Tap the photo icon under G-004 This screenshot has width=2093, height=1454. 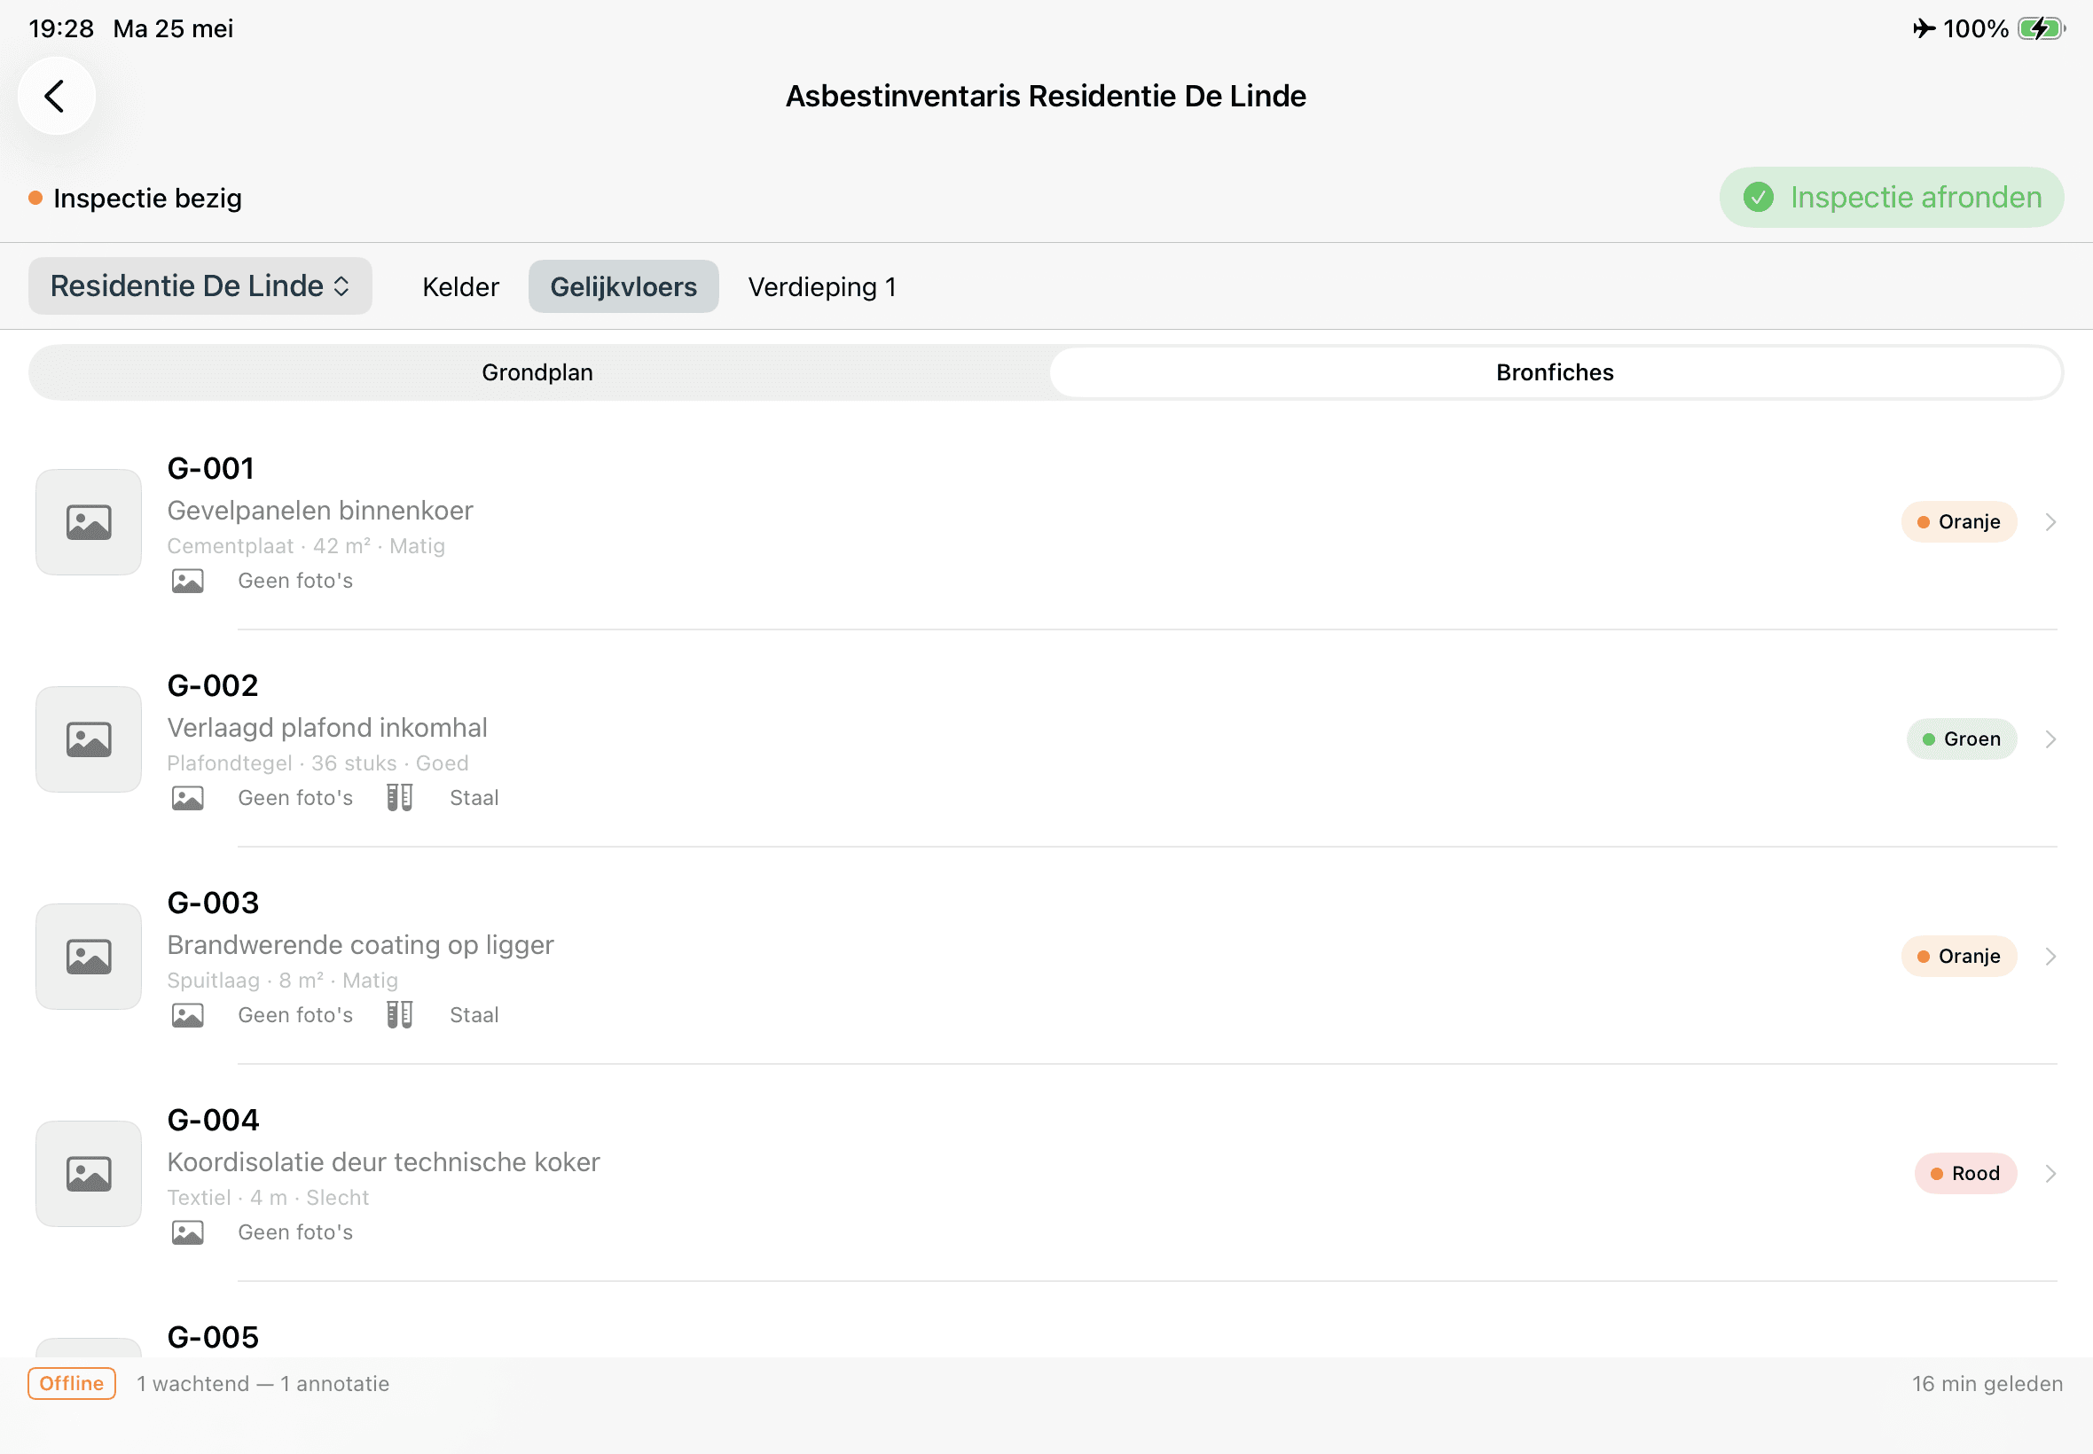click(x=188, y=1232)
